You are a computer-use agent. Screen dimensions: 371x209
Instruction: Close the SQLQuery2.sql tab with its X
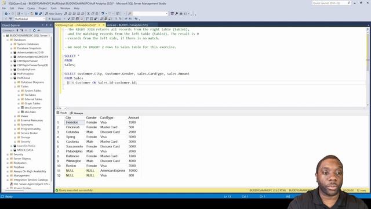103,25
